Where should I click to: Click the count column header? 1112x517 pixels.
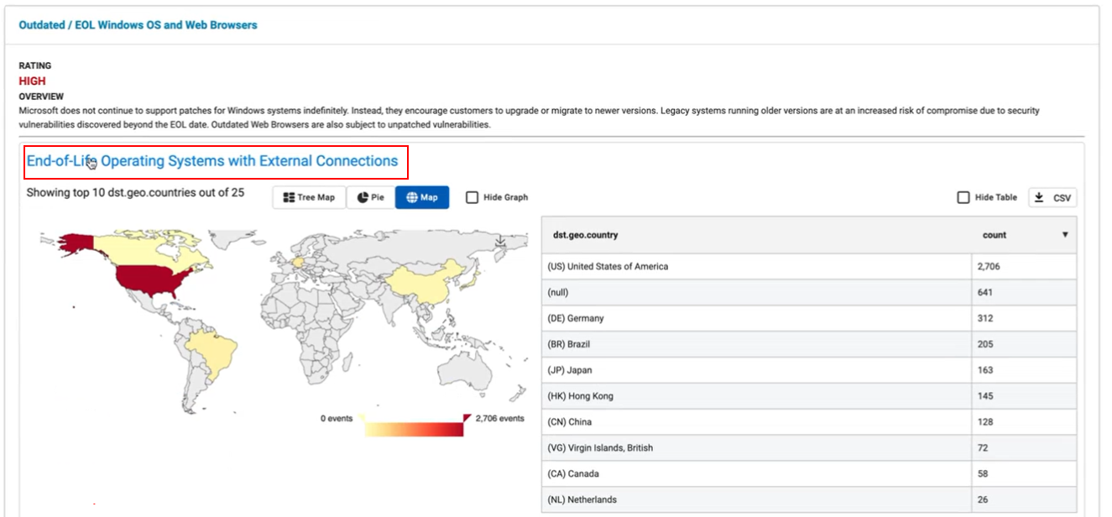tap(995, 235)
